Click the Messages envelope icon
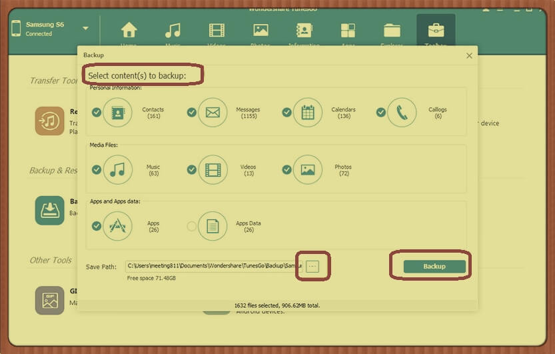 [213, 113]
